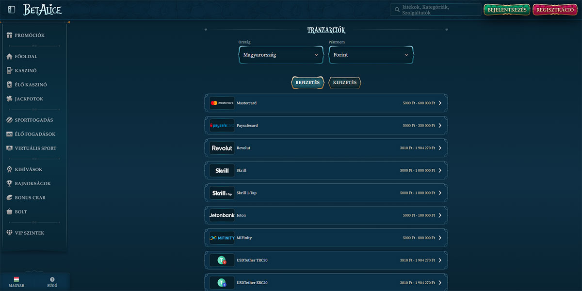Click the Sportfogadás icon
This screenshot has width=582, height=291.
click(x=9, y=120)
